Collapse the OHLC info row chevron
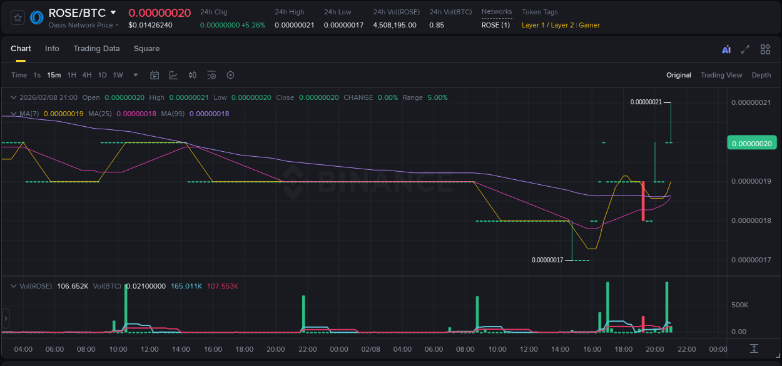 coord(14,97)
